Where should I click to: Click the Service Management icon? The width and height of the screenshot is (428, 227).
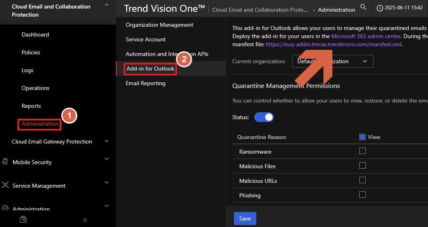5,185
